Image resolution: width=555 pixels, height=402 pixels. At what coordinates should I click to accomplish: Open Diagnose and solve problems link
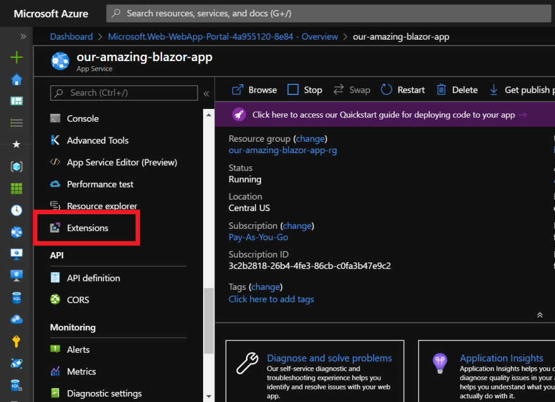coord(329,358)
